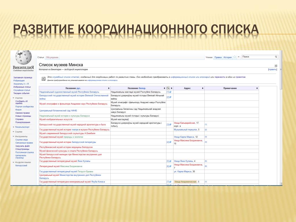This screenshot has height=222, width=296.
Task: Click the [править] edit link
Action: pyautogui.click(x=272, y=69)
